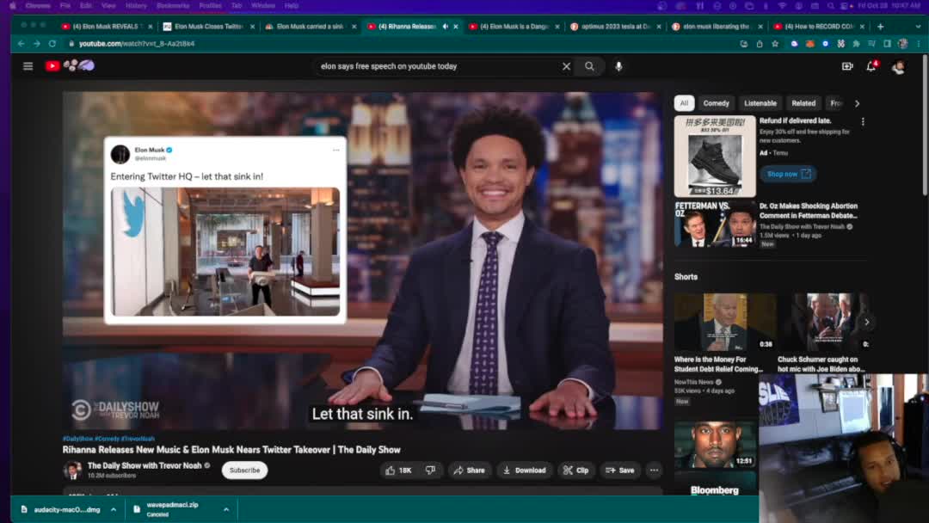Viewport: 929px width, 523px height.
Task: Download the video
Action: point(525,471)
